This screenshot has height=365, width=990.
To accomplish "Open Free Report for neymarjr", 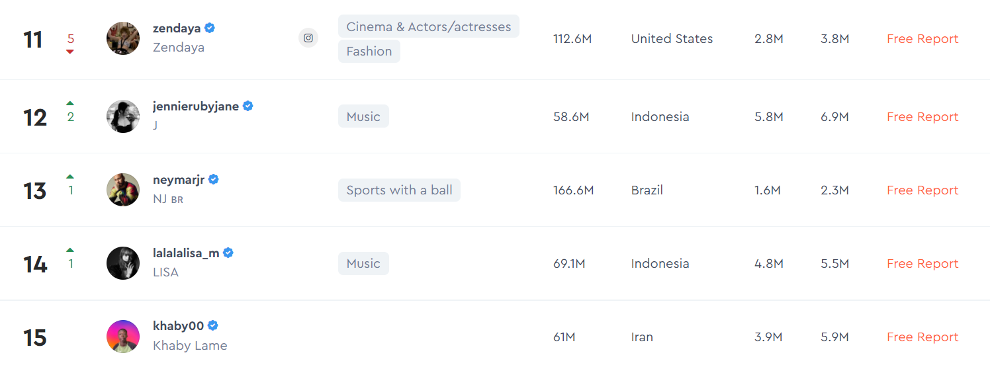I will 922,190.
